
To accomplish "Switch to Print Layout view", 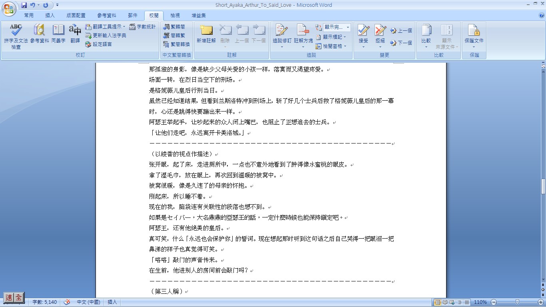I will click(x=438, y=302).
